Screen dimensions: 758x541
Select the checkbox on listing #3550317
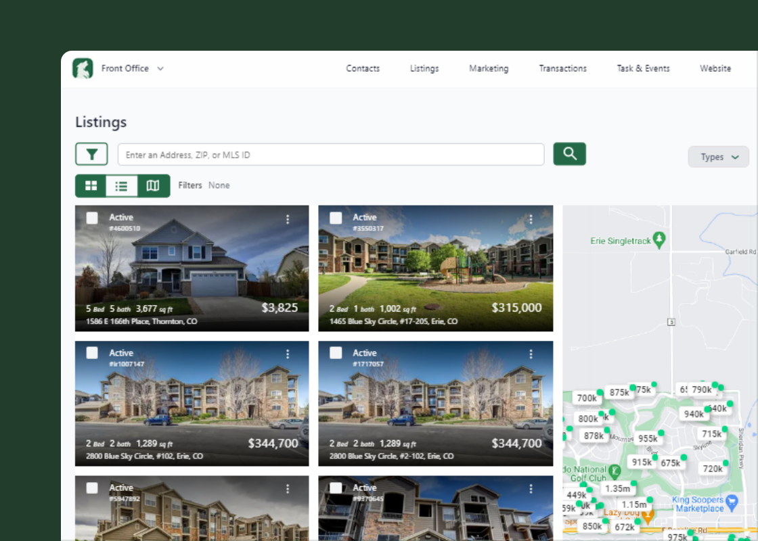[336, 218]
